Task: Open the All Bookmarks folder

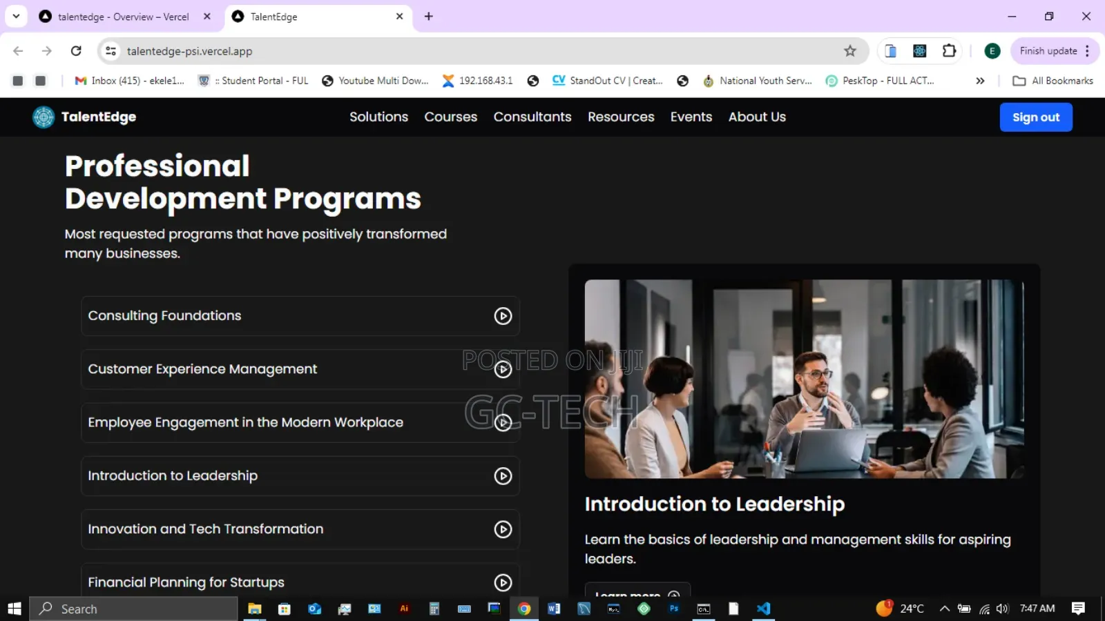Action: (x=1053, y=81)
